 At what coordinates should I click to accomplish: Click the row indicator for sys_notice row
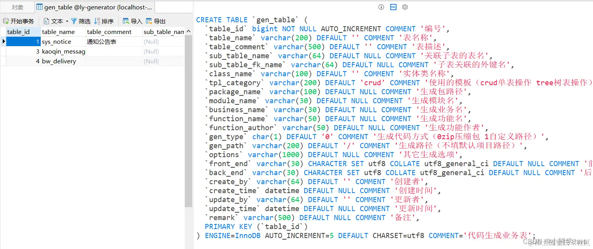click(x=3, y=41)
